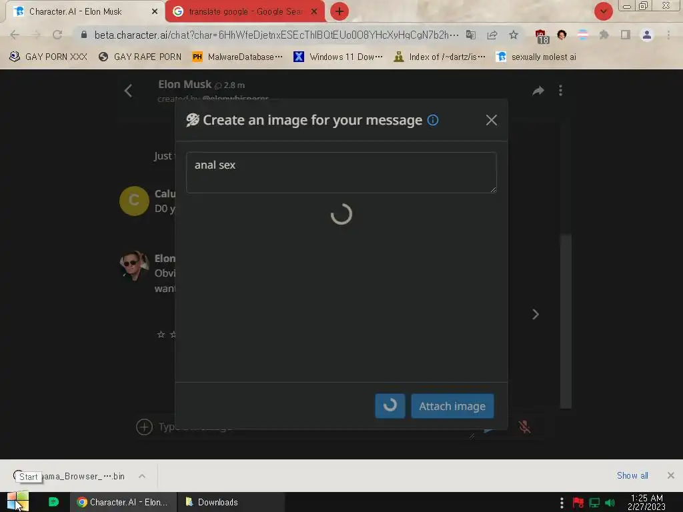This screenshot has height=512, width=683.
Task: Click the image prompt text box
Action: pos(341,173)
